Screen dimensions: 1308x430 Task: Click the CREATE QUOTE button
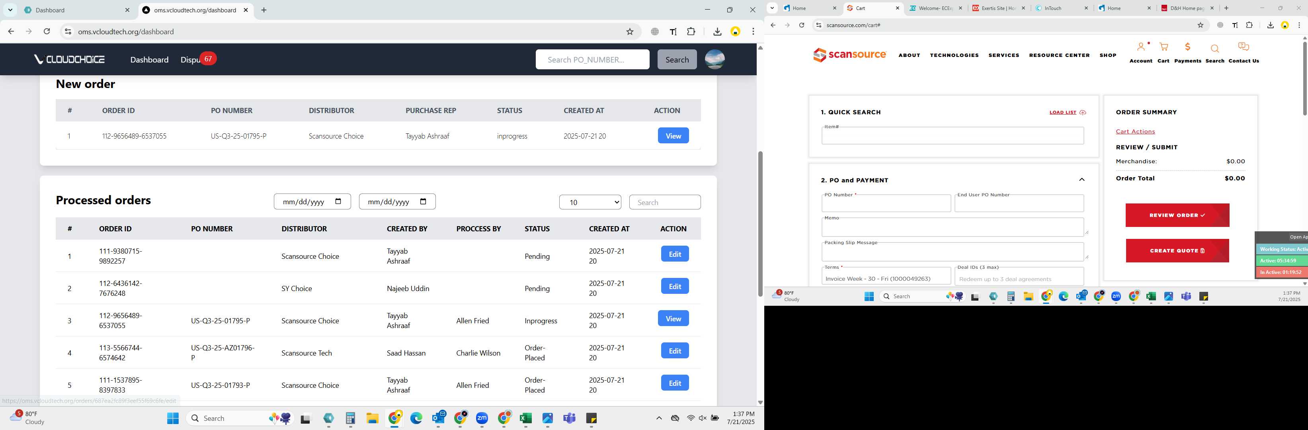[x=1177, y=251]
